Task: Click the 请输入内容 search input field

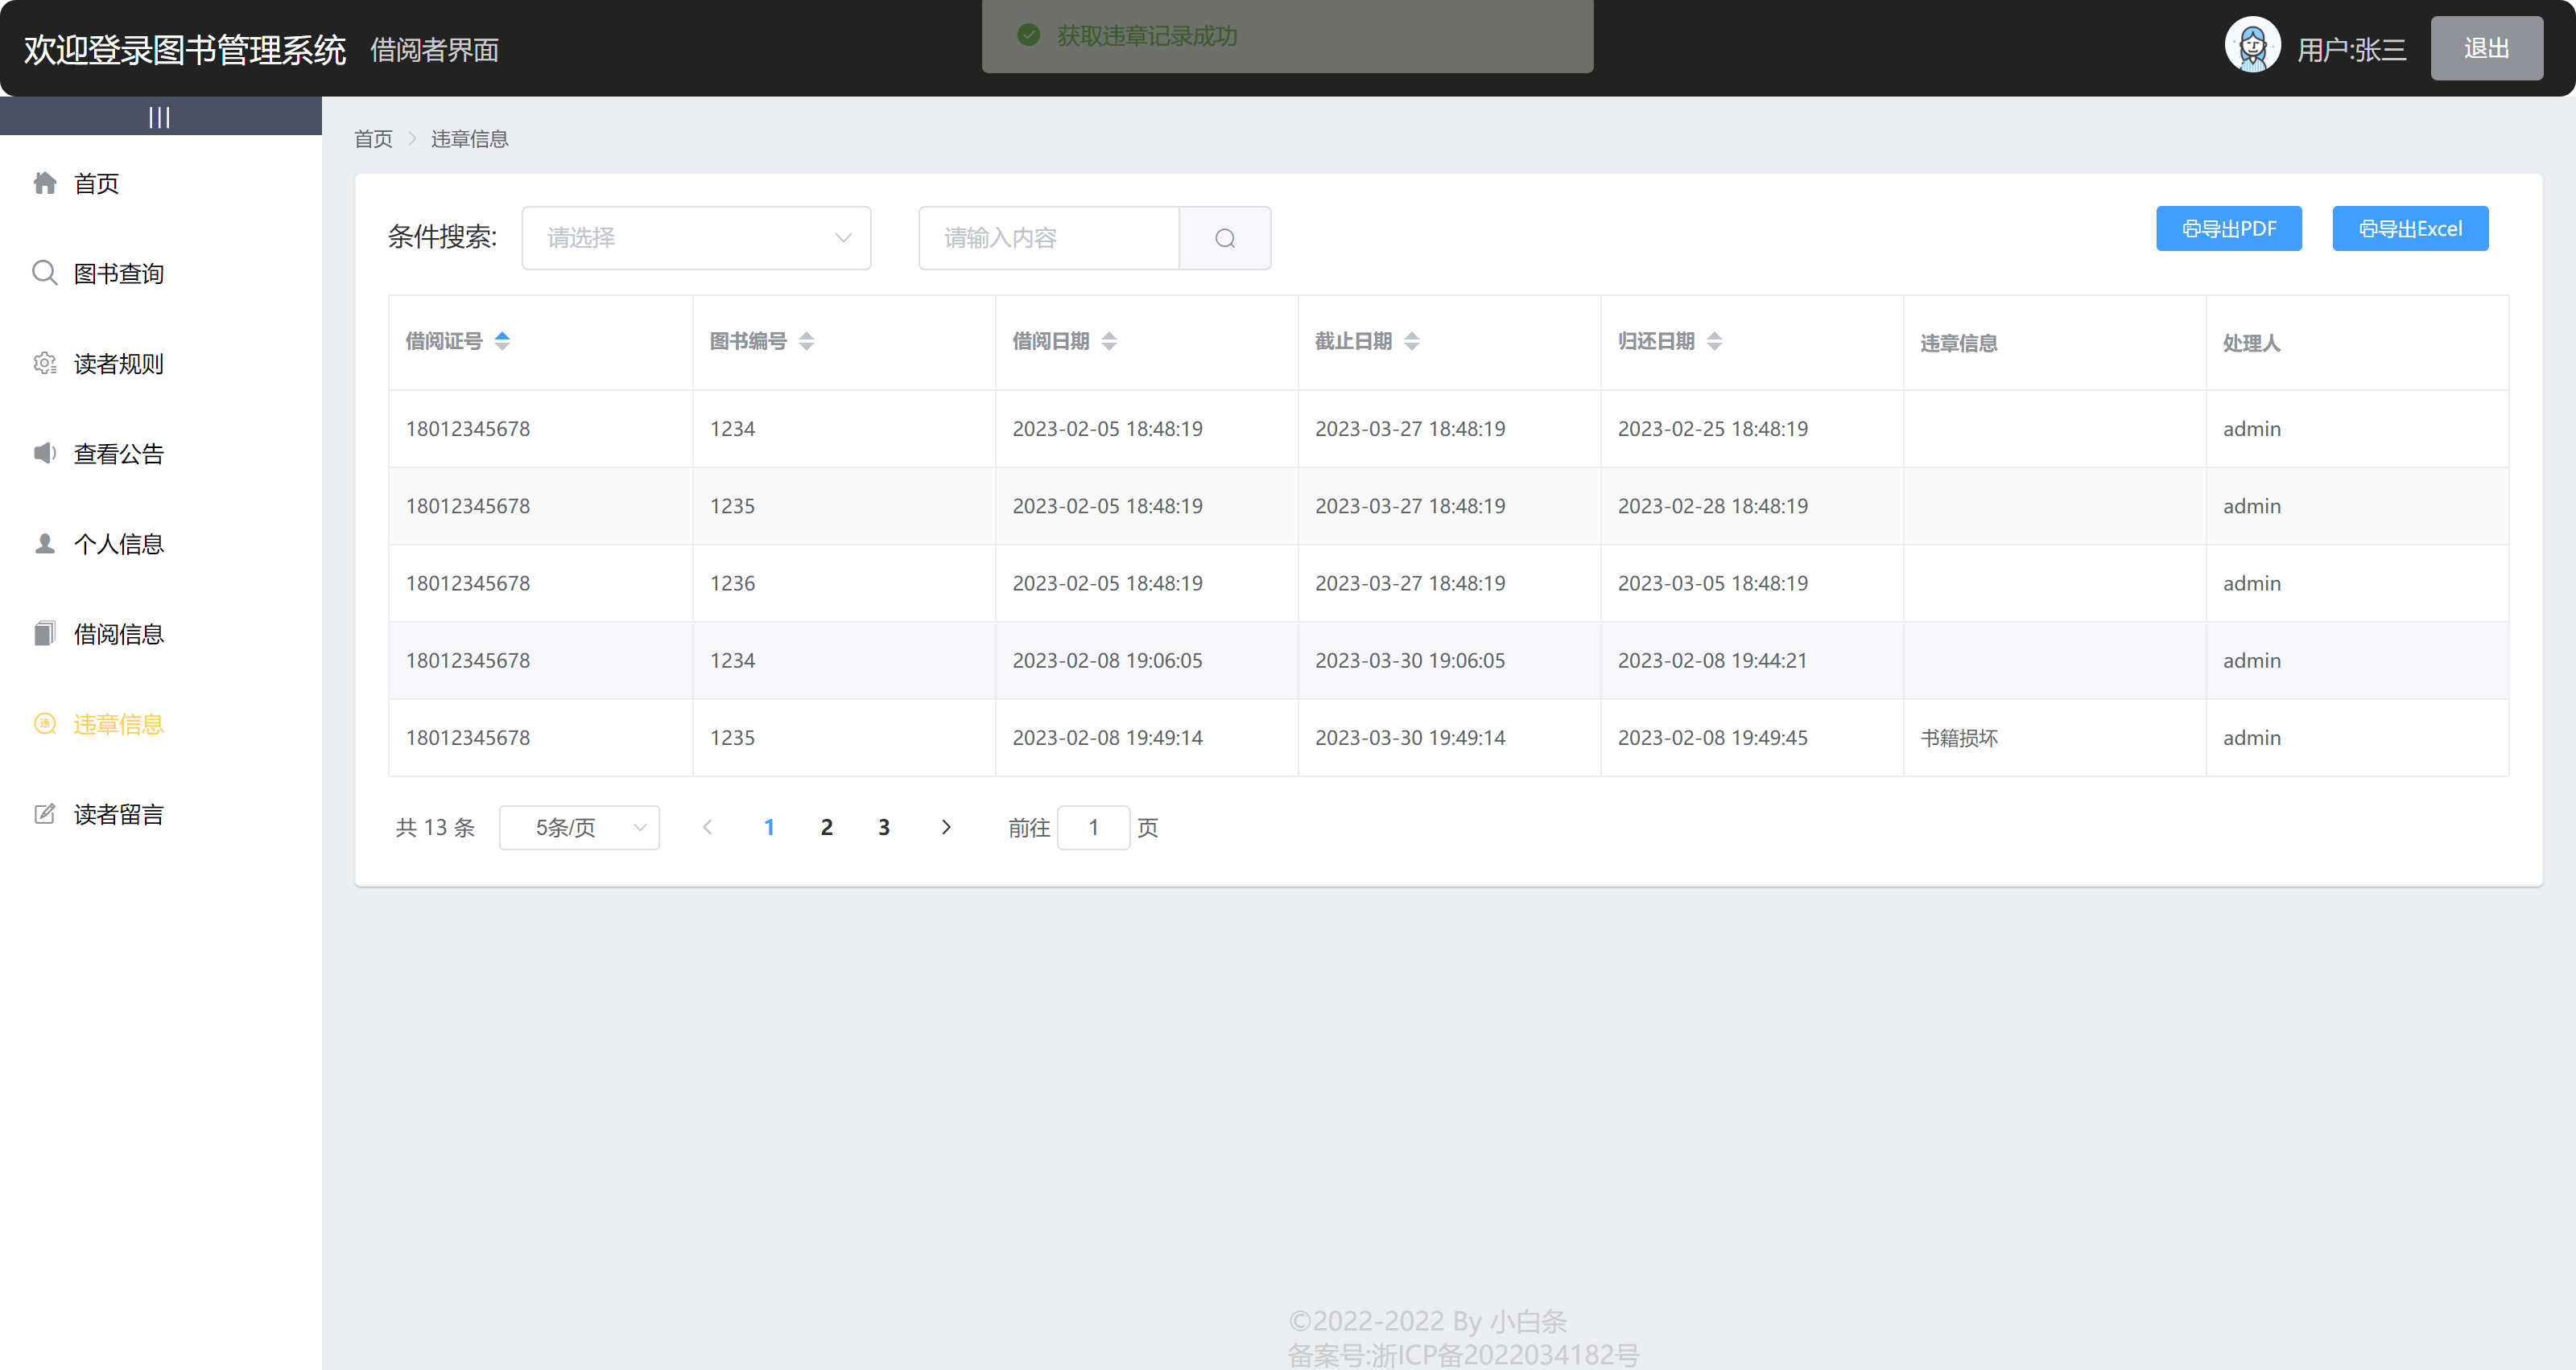Action: pos(1048,238)
